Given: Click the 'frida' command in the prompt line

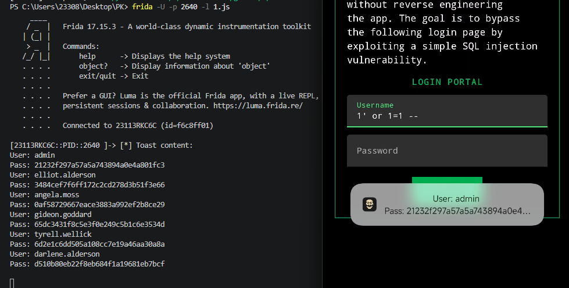Looking at the screenshot, I should tap(142, 7).
